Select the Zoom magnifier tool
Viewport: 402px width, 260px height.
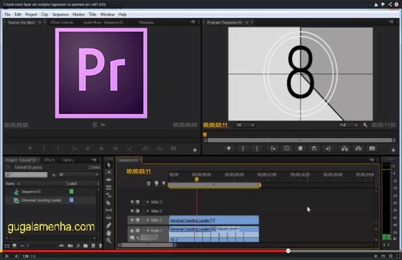coord(109,240)
